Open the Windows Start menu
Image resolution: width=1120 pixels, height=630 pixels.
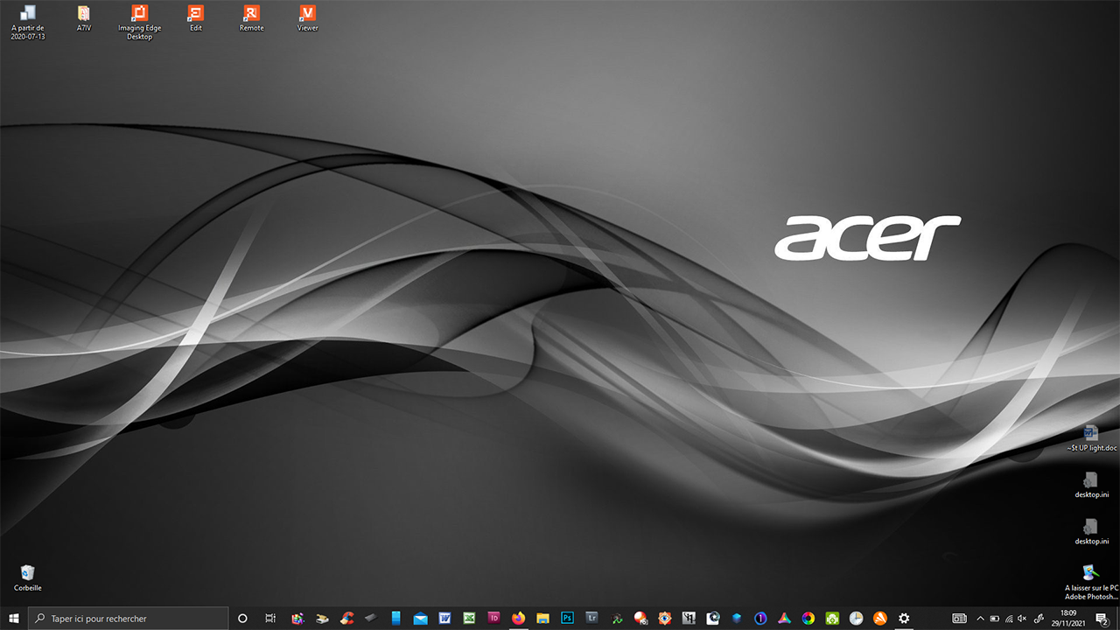14,619
